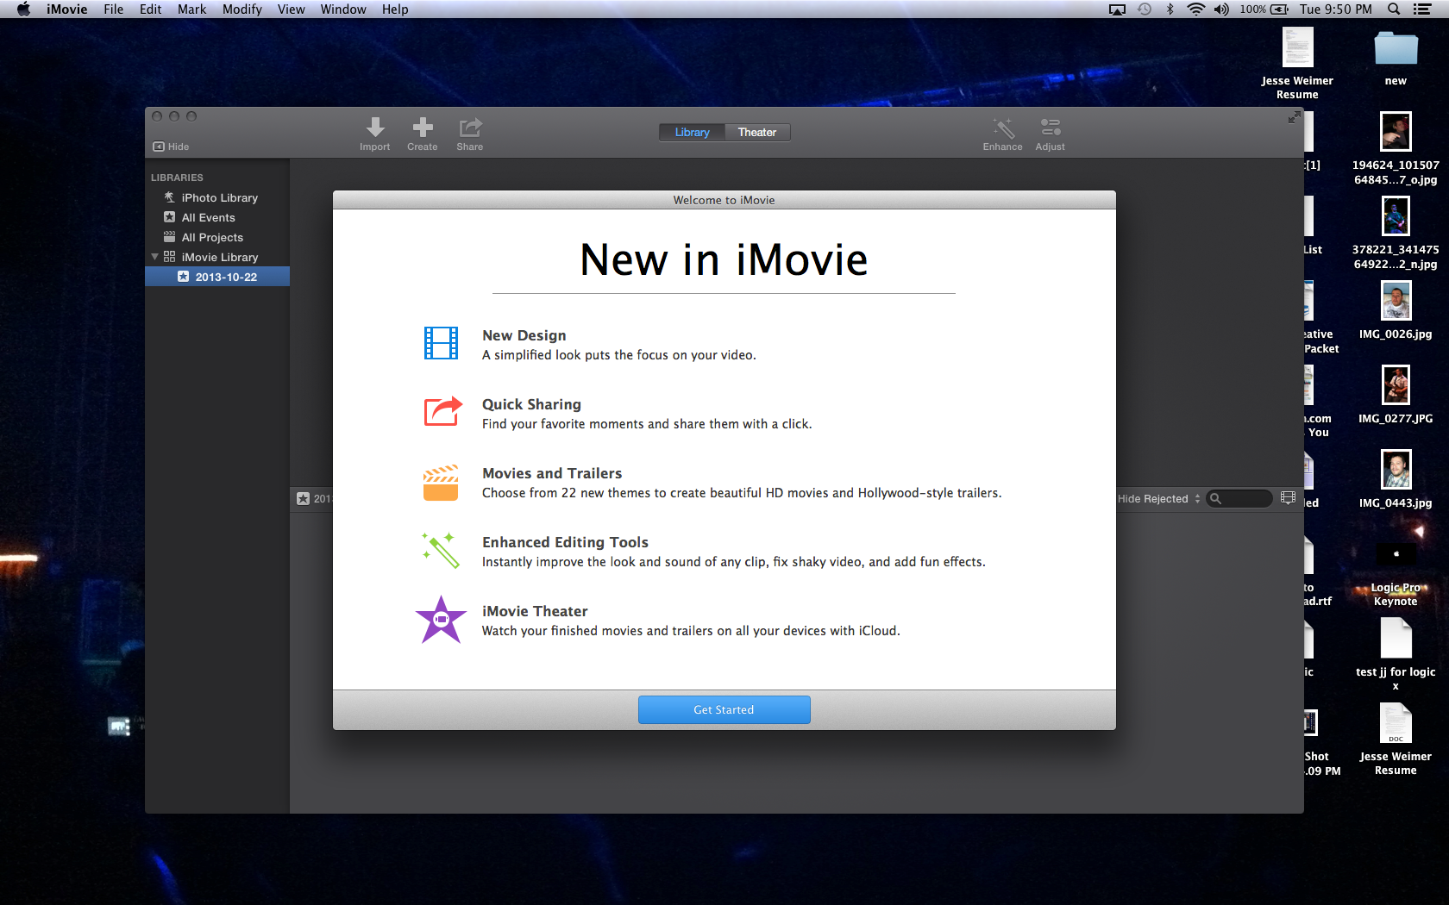The width and height of the screenshot is (1449, 905).
Task: Open the Apple menu
Action: tap(23, 9)
